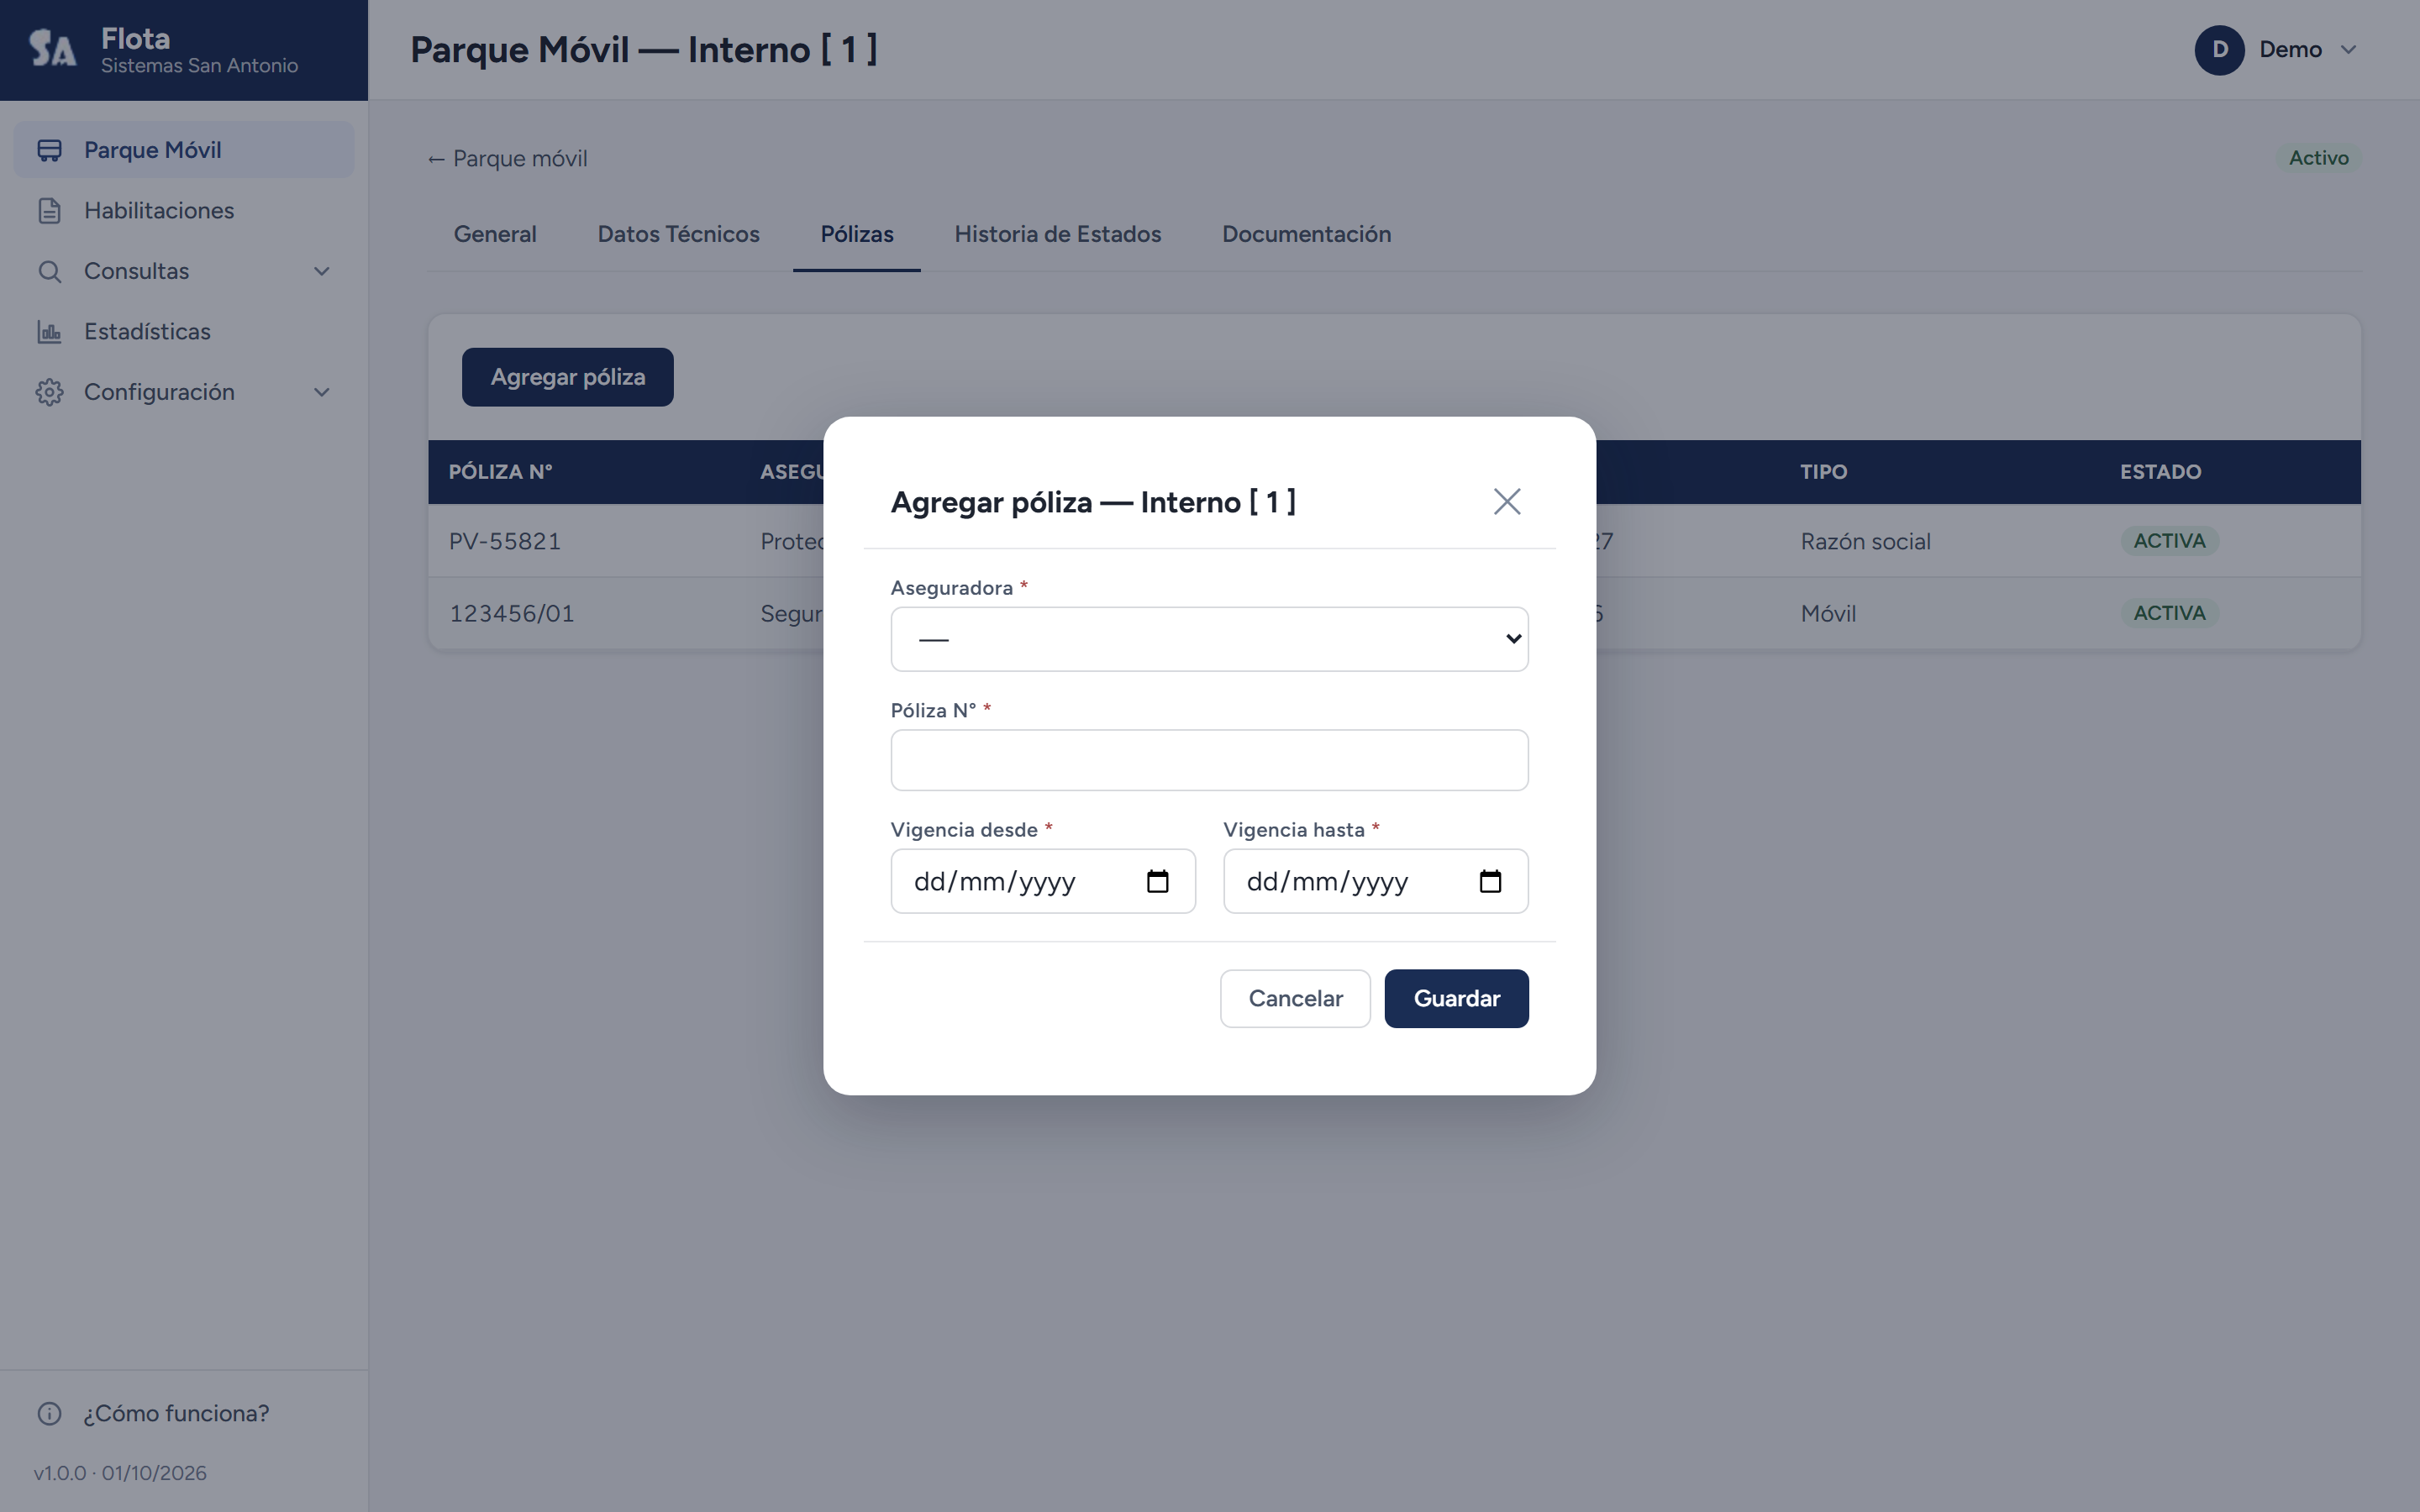
Task: Open the Vigencia desde calendar picker icon
Action: coord(1157,881)
